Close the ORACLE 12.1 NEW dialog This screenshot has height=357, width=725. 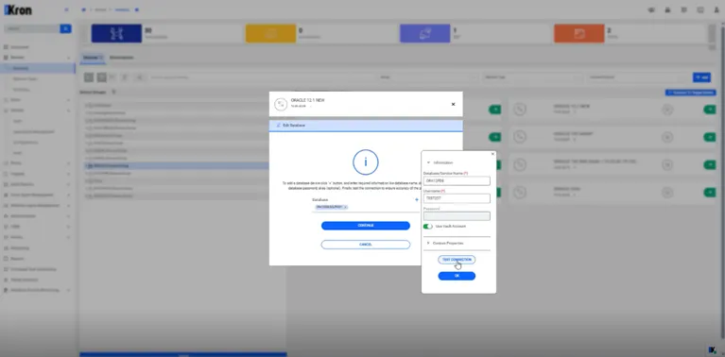[453, 105]
